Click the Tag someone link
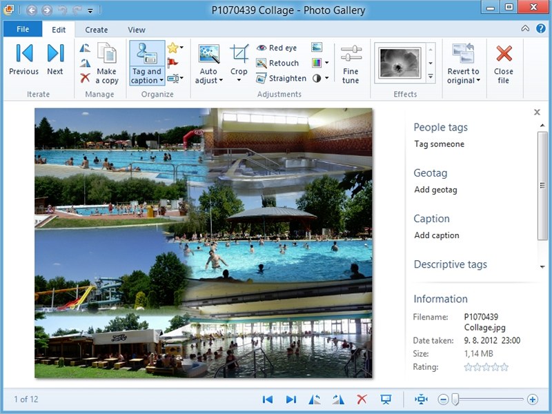552x414 pixels. pos(439,144)
